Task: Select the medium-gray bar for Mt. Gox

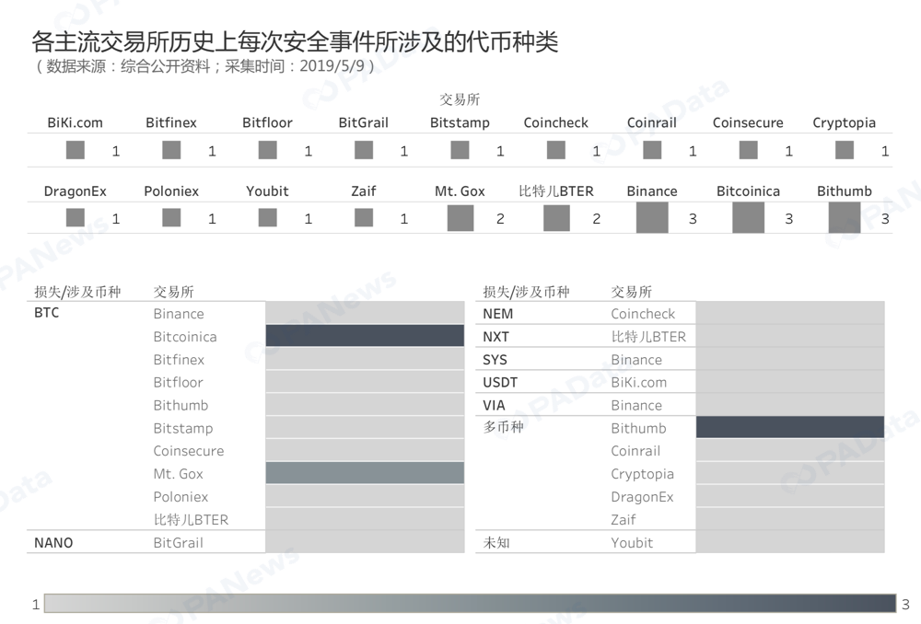Action: click(365, 473)
